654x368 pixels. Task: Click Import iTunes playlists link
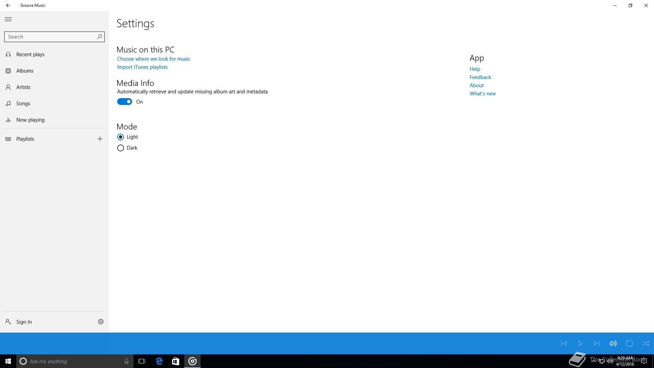coord(142,67)
